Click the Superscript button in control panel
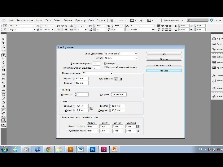Screen dimensions: 223x167 62,26
